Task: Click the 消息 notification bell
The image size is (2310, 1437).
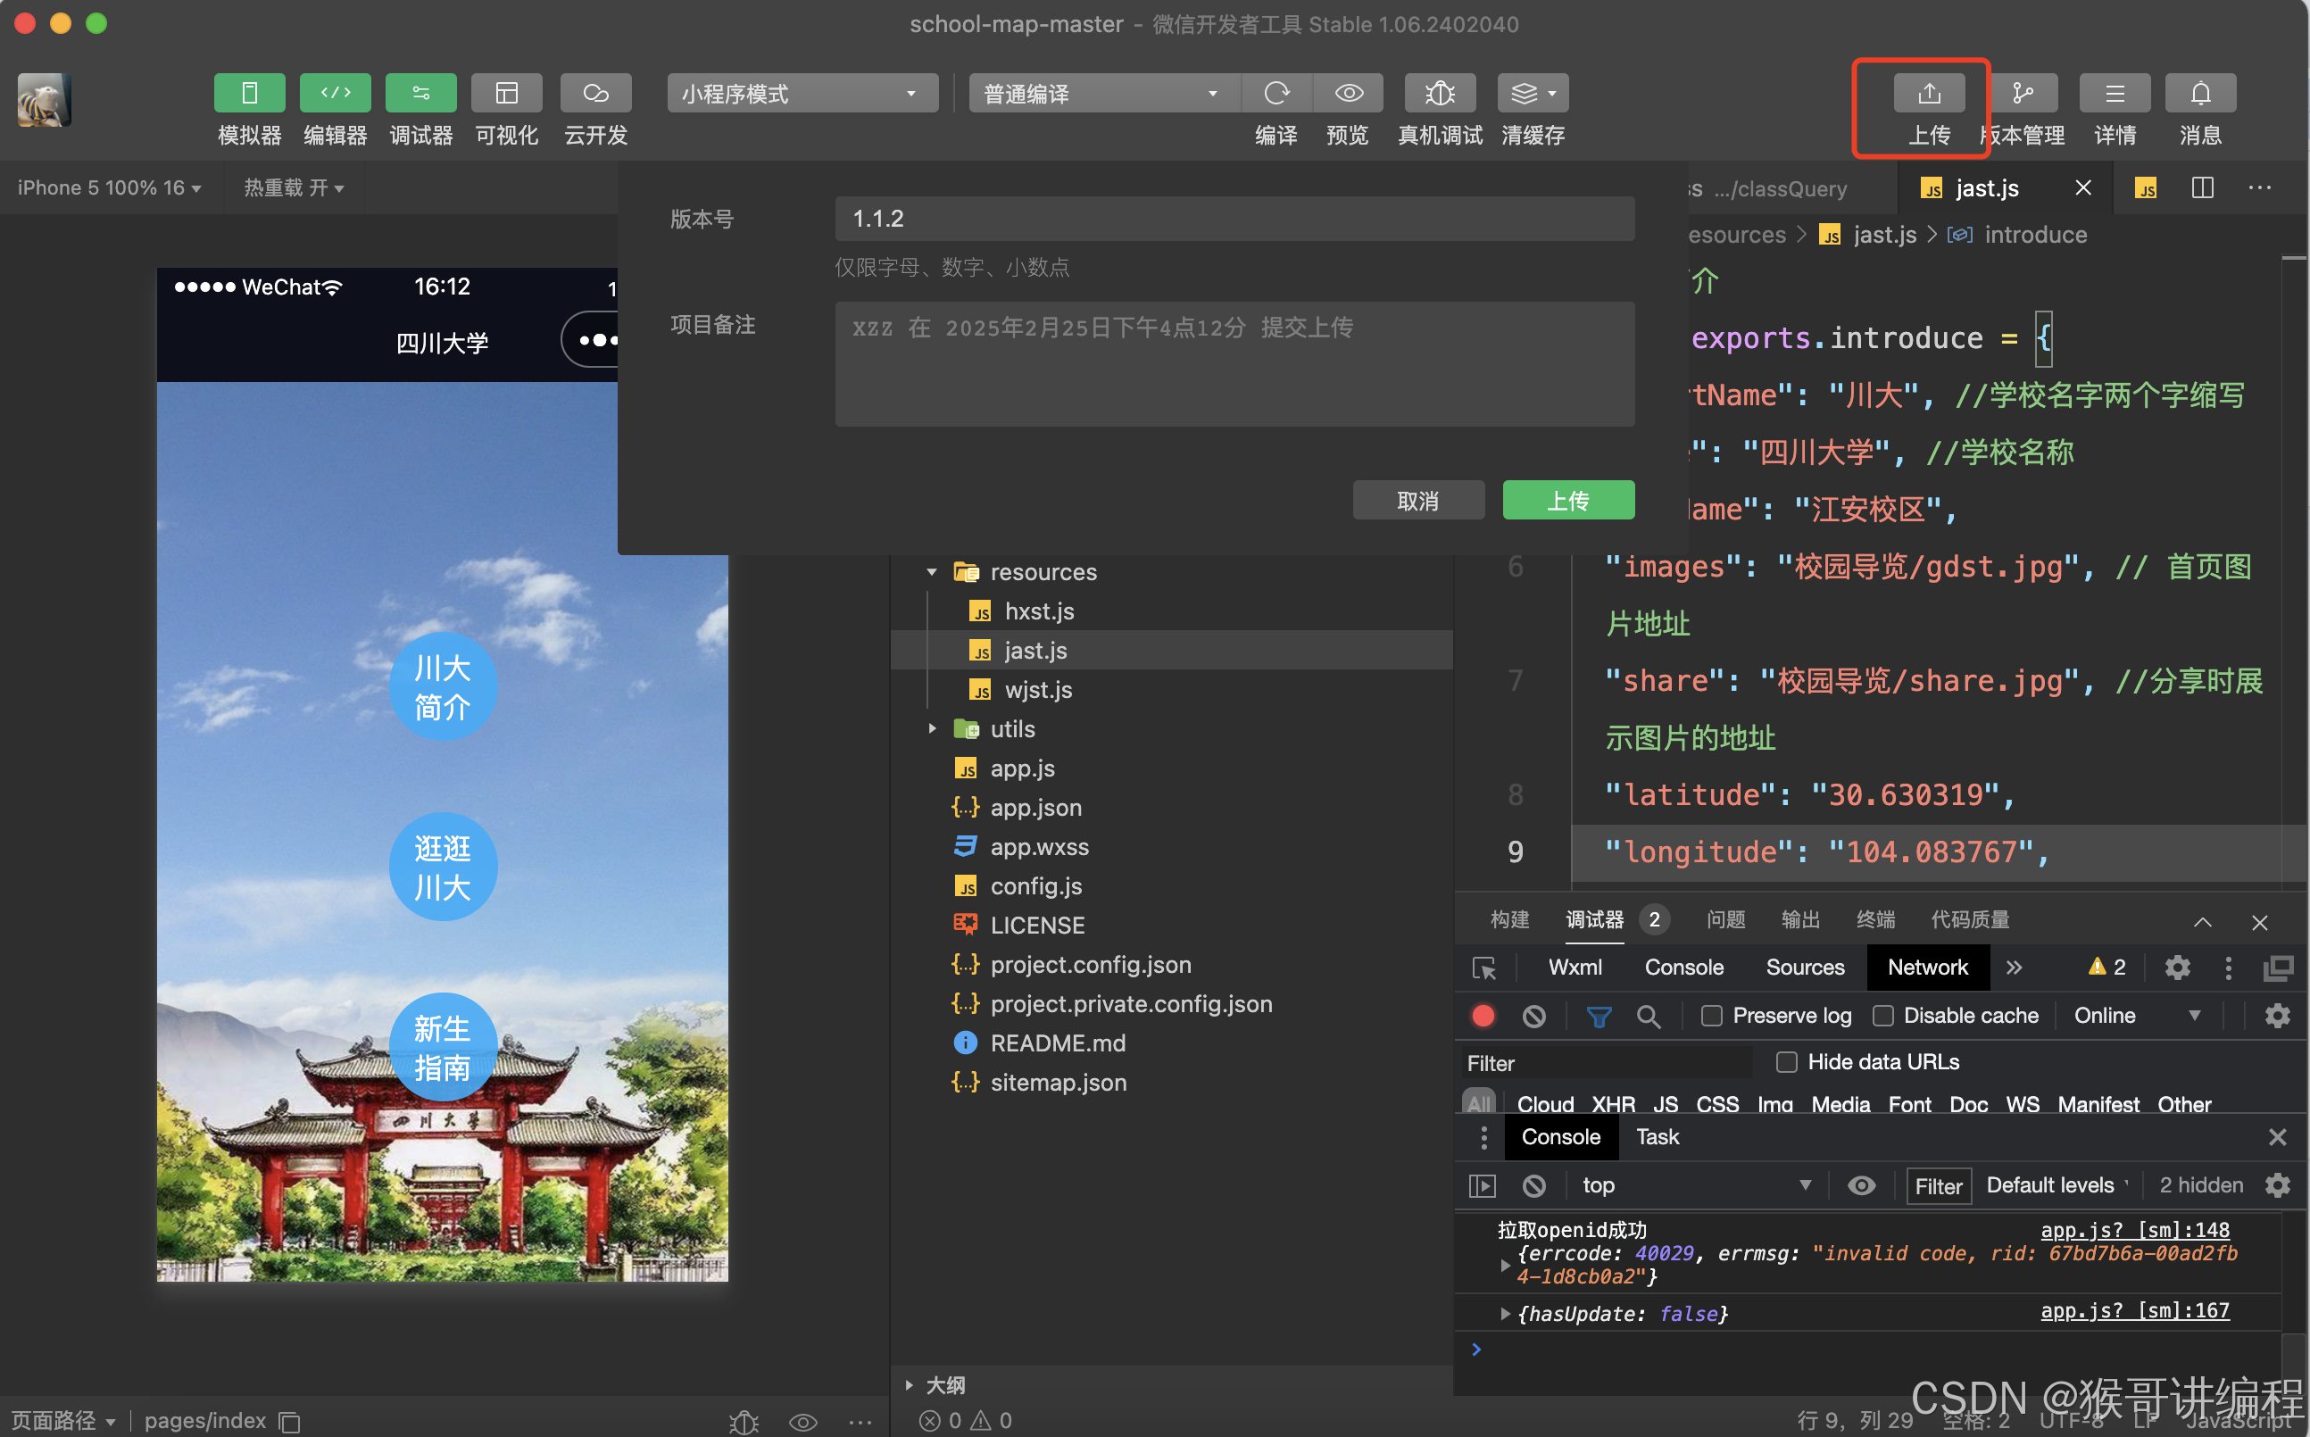Action: tap(2200, 93)
